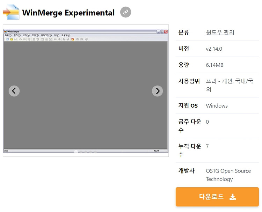Click the 사용범위 label
The image size is (262, 212).
[x=189, y=81]
